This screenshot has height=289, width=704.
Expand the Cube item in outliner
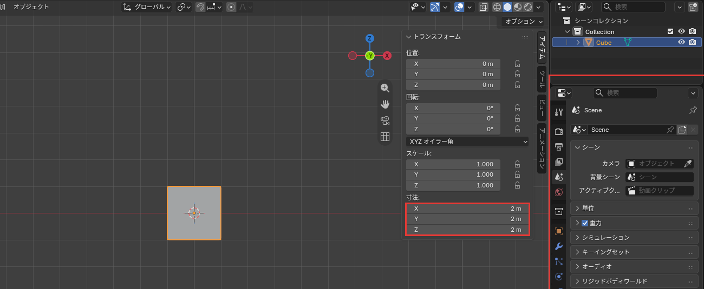tap(578, 42)
